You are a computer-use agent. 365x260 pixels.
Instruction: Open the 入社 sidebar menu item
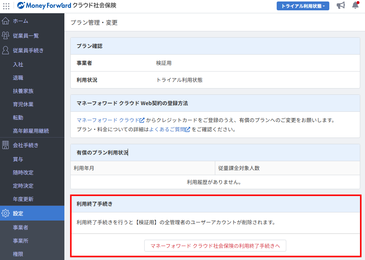(18, 65)
